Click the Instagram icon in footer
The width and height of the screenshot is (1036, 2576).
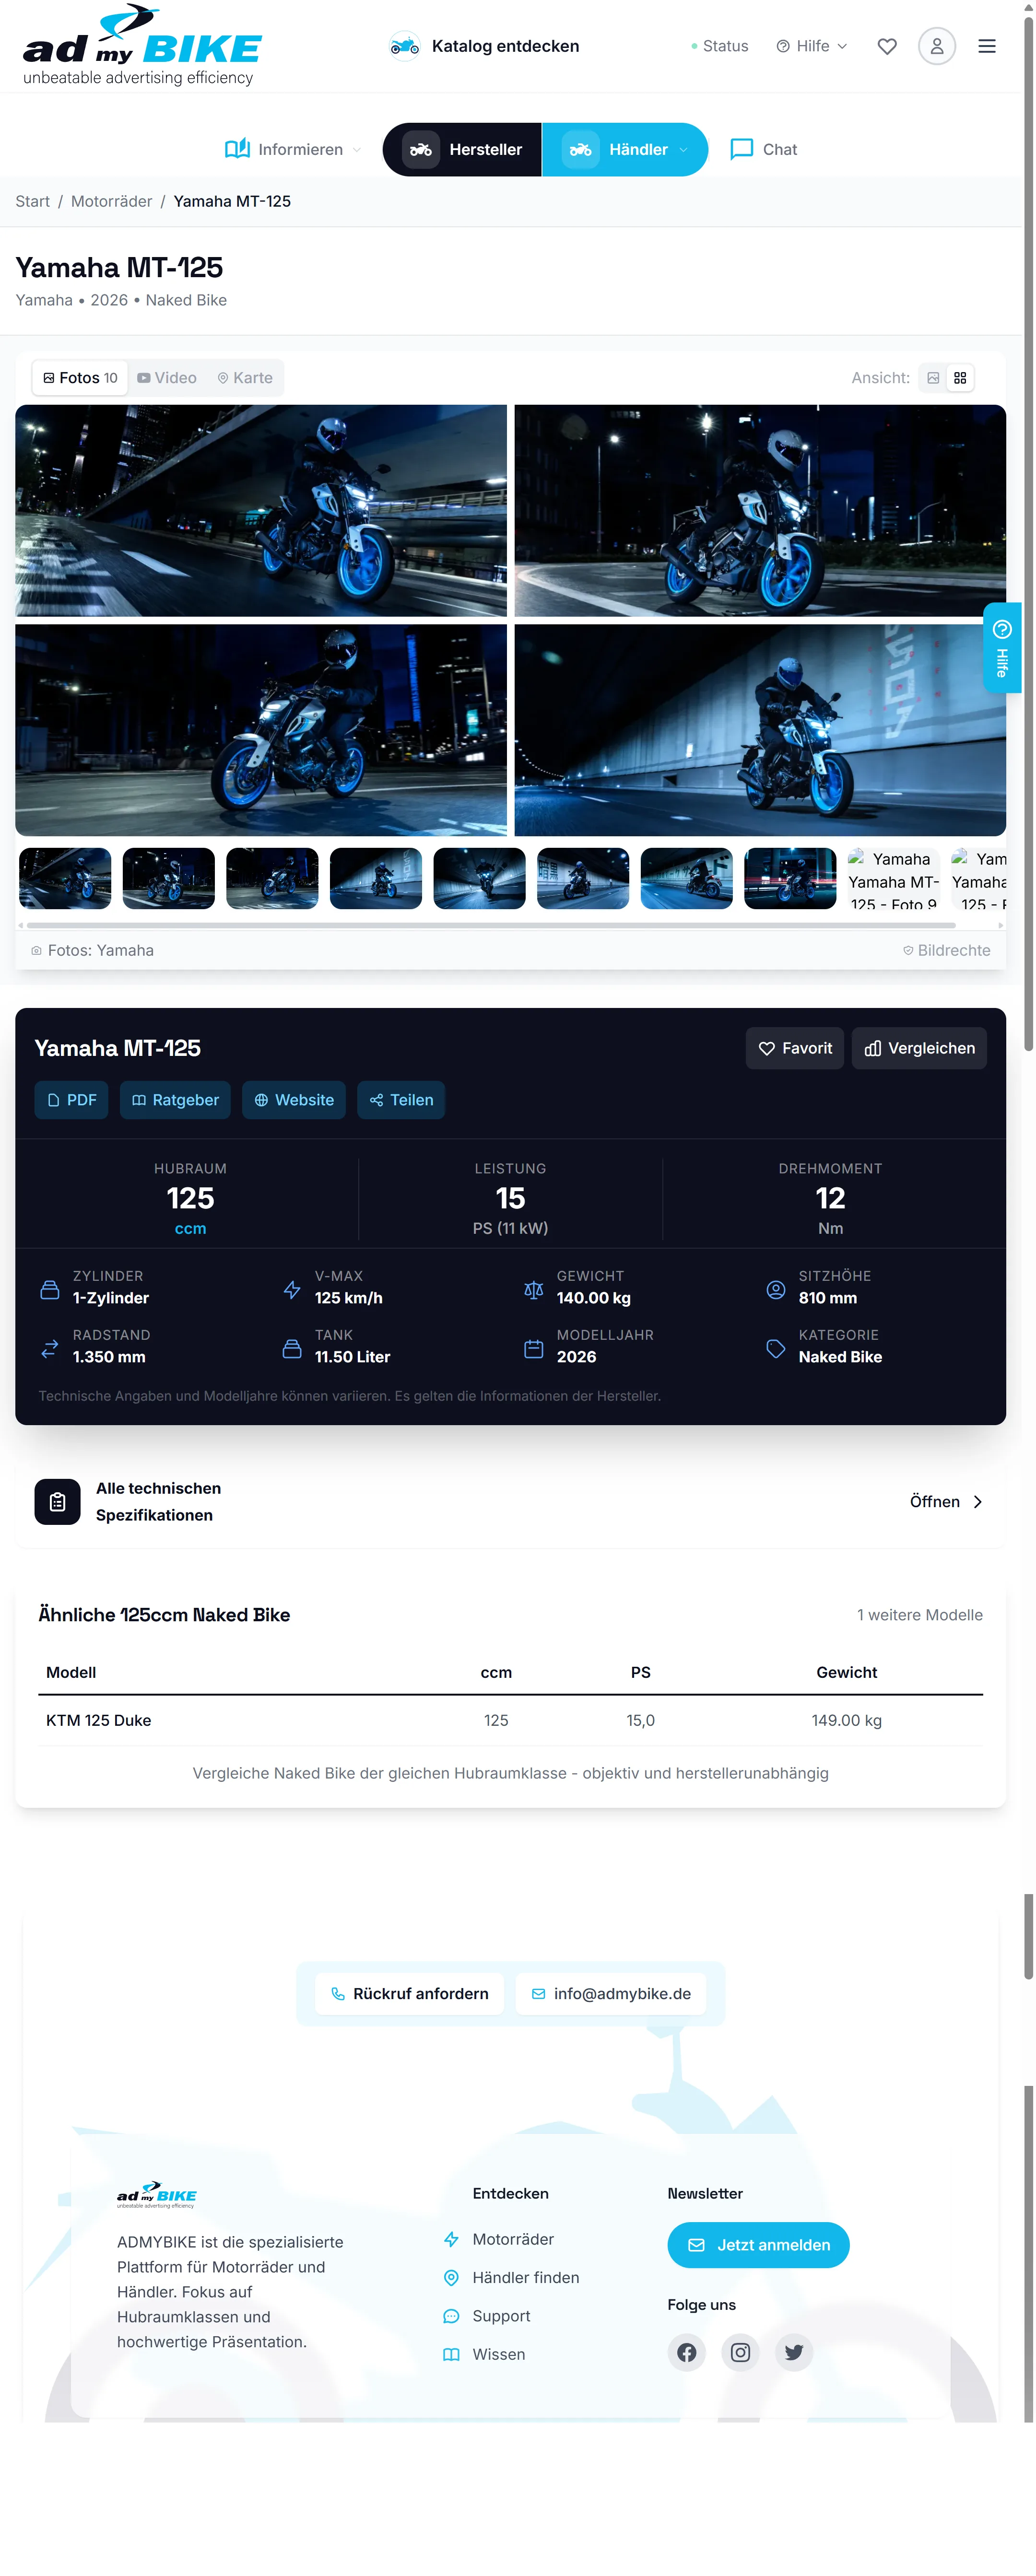coord(740,2352)
